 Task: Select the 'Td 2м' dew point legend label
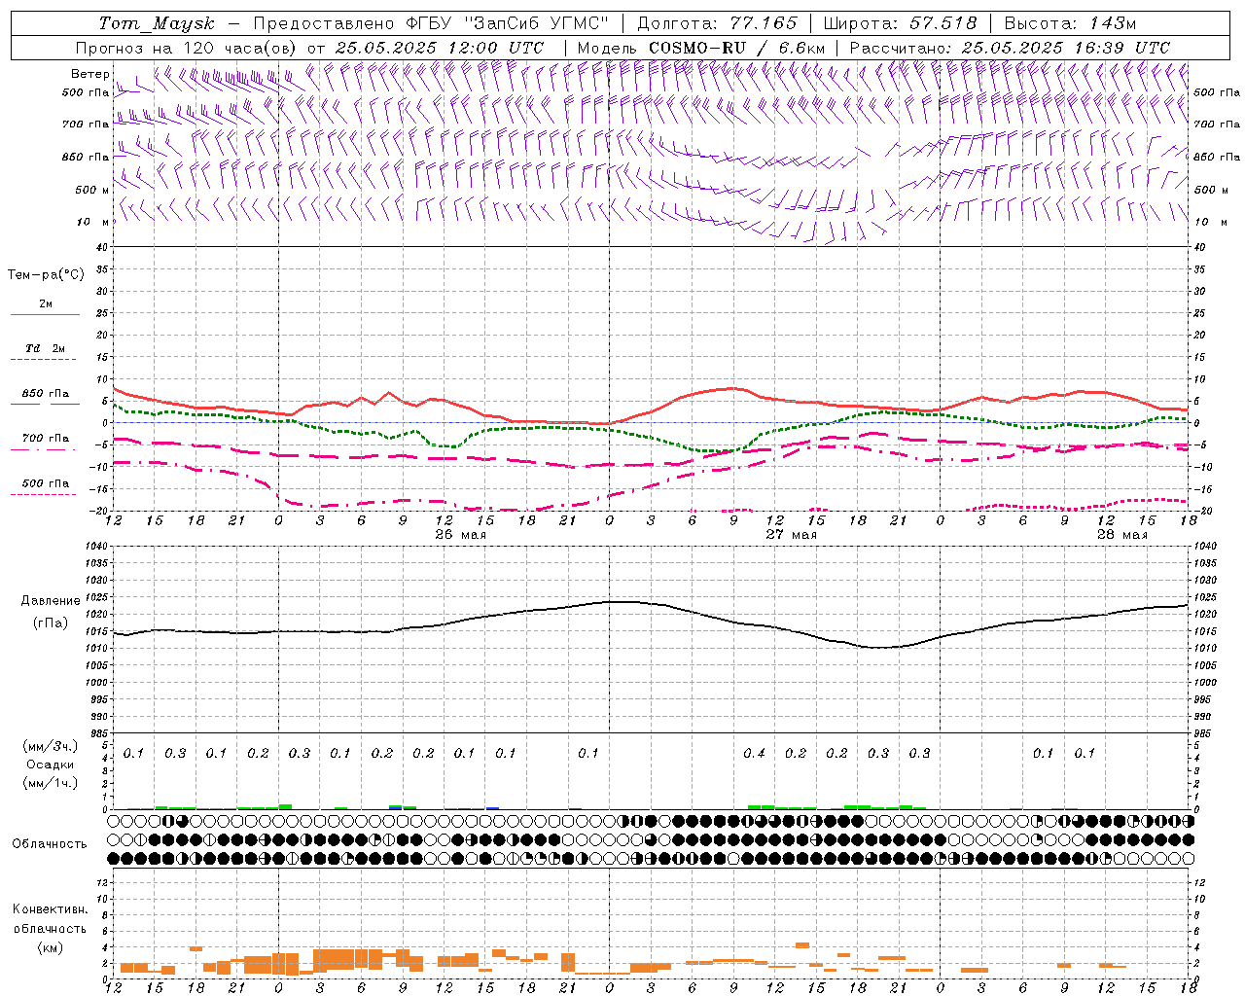pos(45,348)
